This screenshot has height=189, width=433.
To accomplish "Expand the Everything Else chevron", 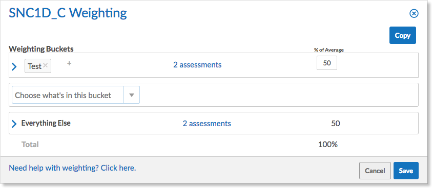I will 14,124.
